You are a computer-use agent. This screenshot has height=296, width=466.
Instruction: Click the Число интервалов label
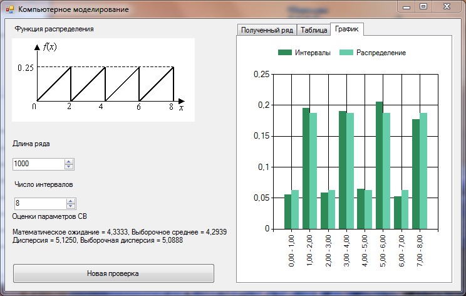(44, 184)
